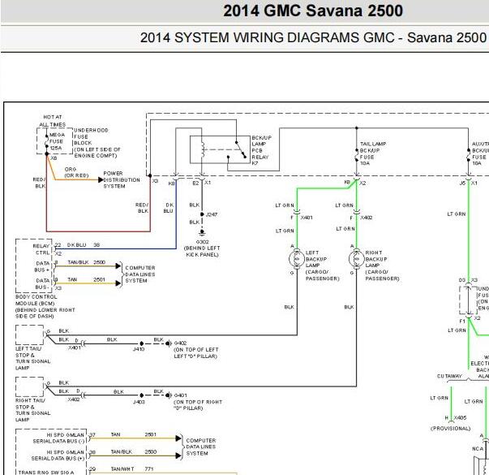Click the J5 X1 connector label
The width and height of the screenshot is (489, 475).
[x=469, y=183]
